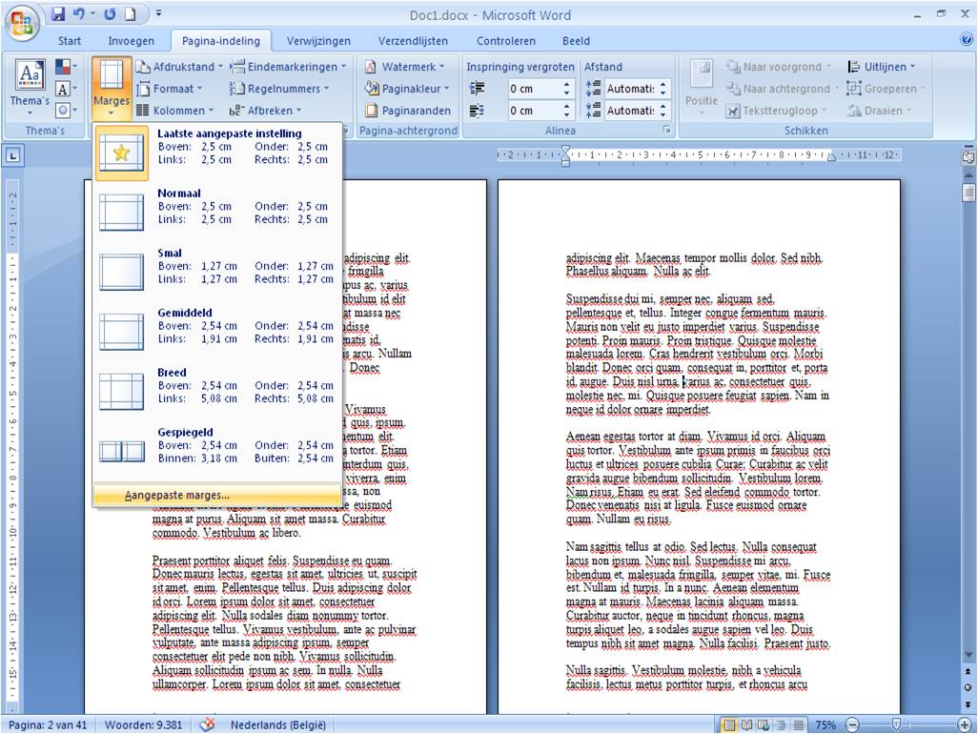
Task: Adjust the left indent spinner arrows
Action: pos(566,89)
